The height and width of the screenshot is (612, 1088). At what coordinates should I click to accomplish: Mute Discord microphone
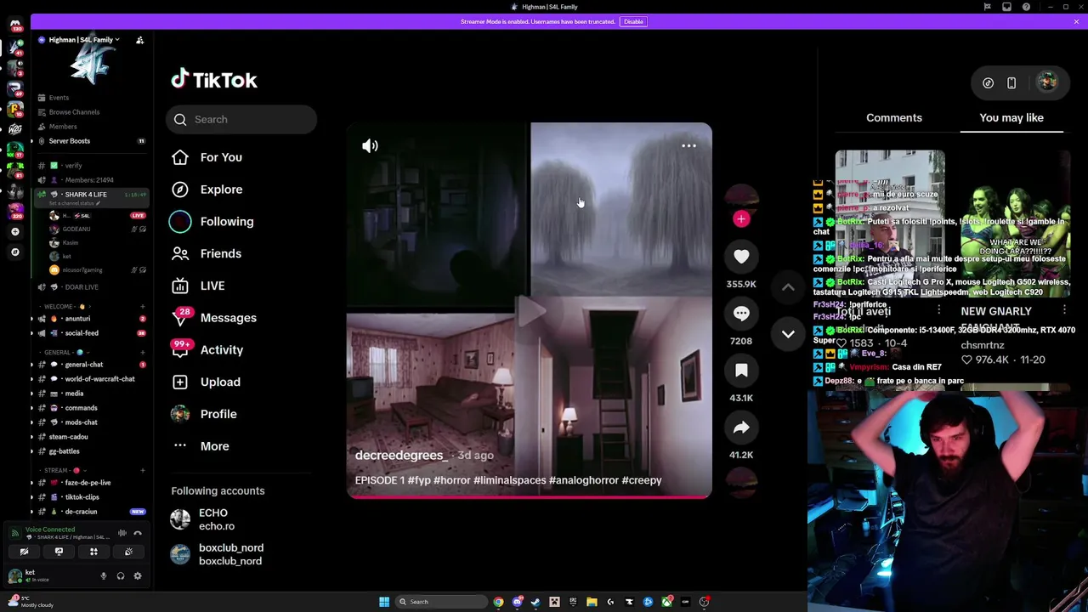[x=104, y=576]
